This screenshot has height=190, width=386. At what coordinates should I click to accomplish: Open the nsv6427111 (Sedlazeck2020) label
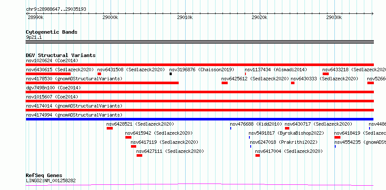[170, 151]
